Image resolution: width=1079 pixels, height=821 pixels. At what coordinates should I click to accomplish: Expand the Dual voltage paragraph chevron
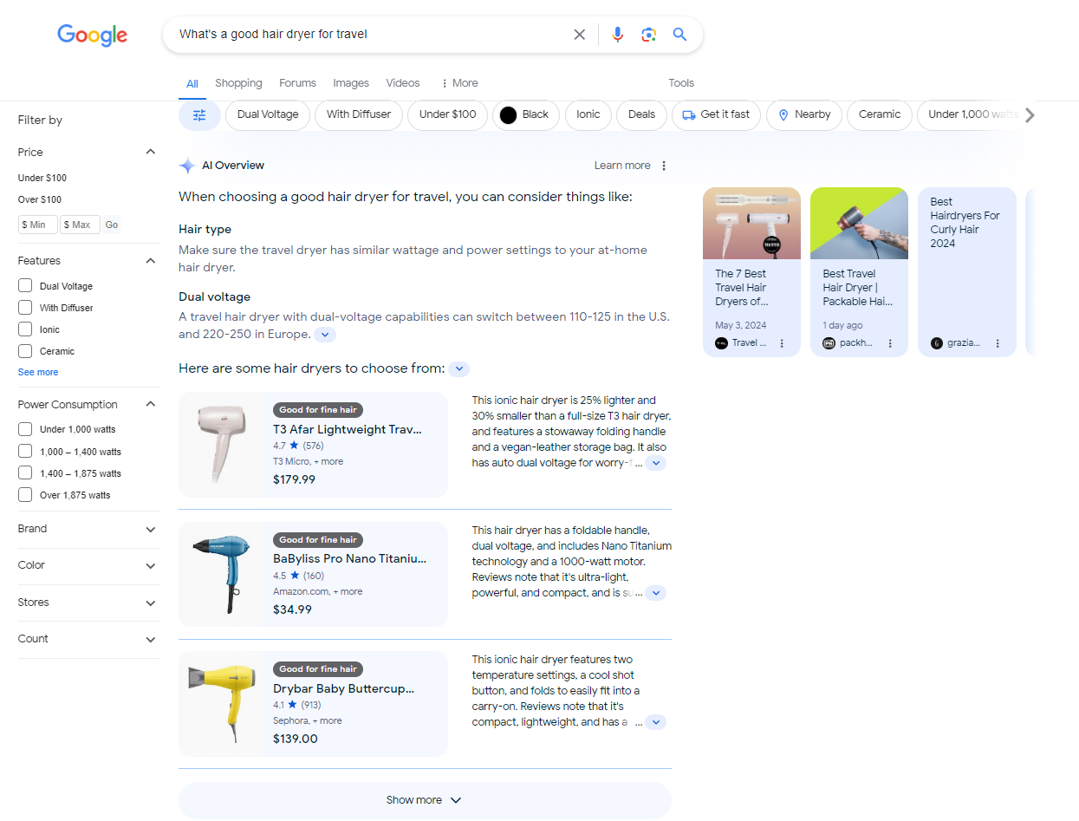324,335
